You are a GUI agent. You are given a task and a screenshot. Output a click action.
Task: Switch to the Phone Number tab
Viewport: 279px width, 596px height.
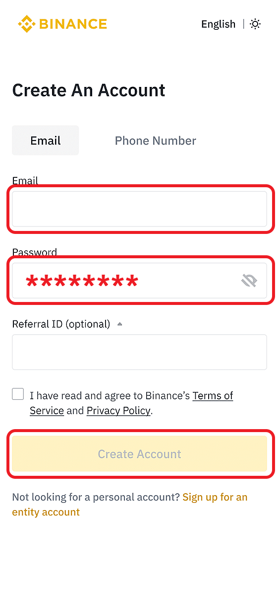point(156,141)
